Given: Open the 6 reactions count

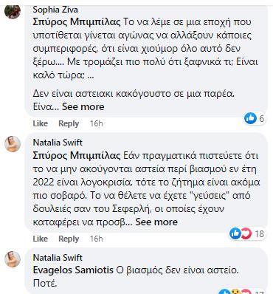Looking at the screenshot, I should 261,118.
